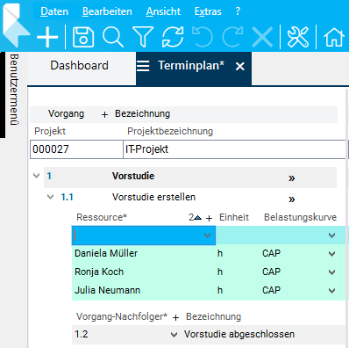Select the Ronja Koch resource row

[209, 272]
